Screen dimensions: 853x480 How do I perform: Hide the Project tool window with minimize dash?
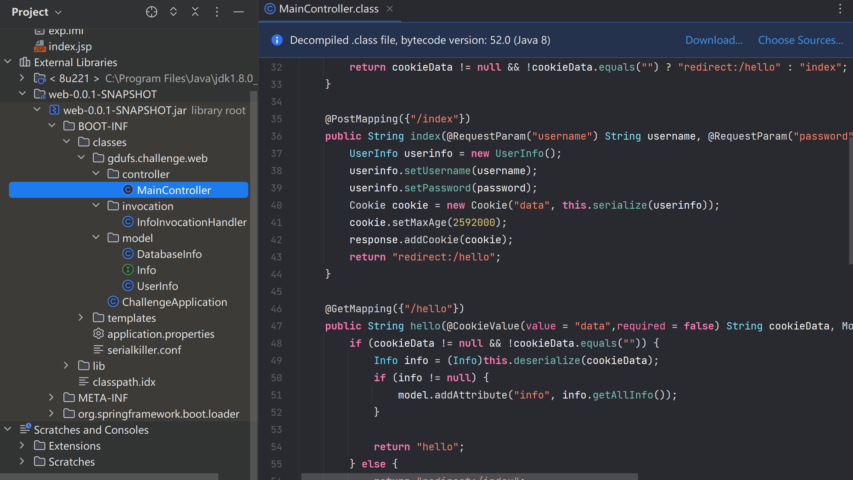pyautogui.click(x=238, y=12)
